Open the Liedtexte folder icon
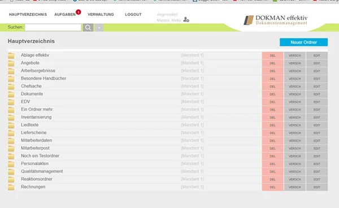This screenshot has width=339, height=208. 11,125
